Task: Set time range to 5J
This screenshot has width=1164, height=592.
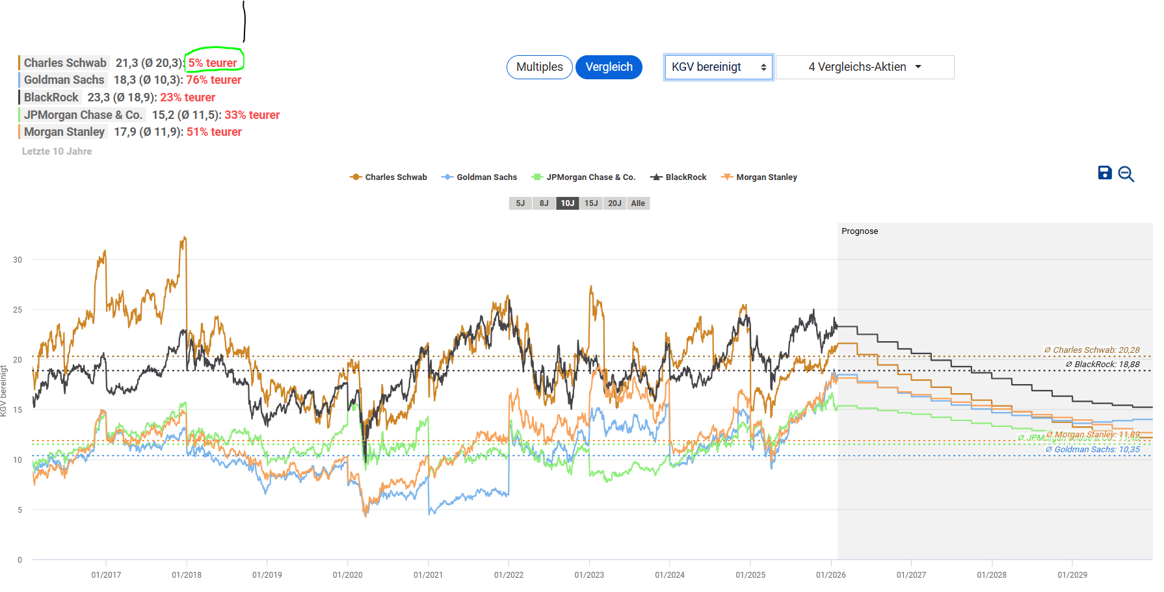Action: pos(520,203)
